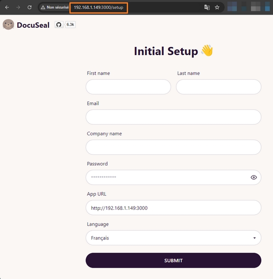
Task: Submit the initial setup form
Action: [x=173, y=261]
